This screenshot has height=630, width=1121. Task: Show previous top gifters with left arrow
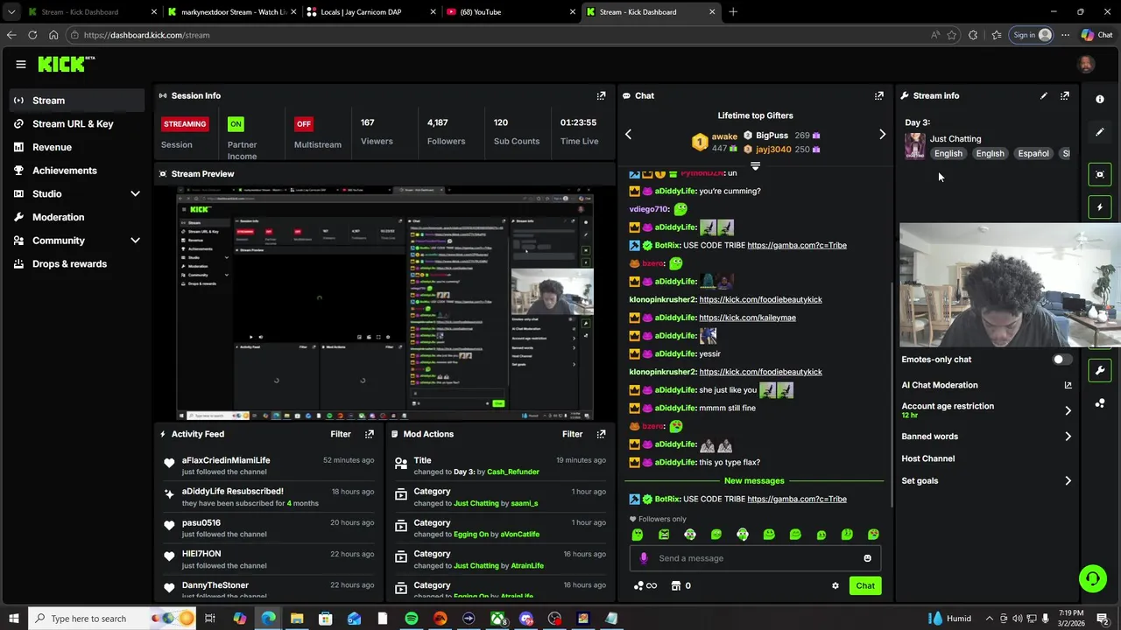(628, 134)
